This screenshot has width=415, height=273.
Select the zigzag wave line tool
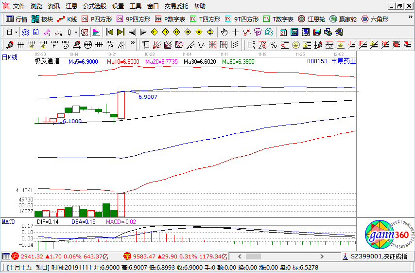[201, 45]
